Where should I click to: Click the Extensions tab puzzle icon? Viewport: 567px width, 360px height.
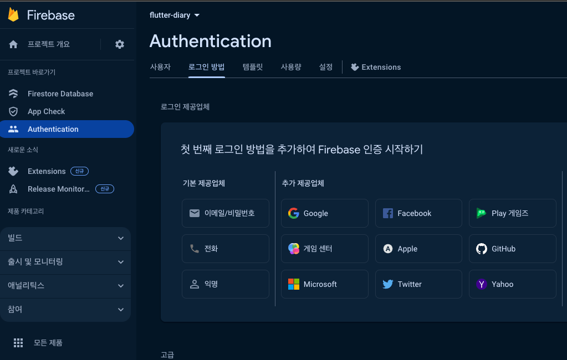point(355,67)
